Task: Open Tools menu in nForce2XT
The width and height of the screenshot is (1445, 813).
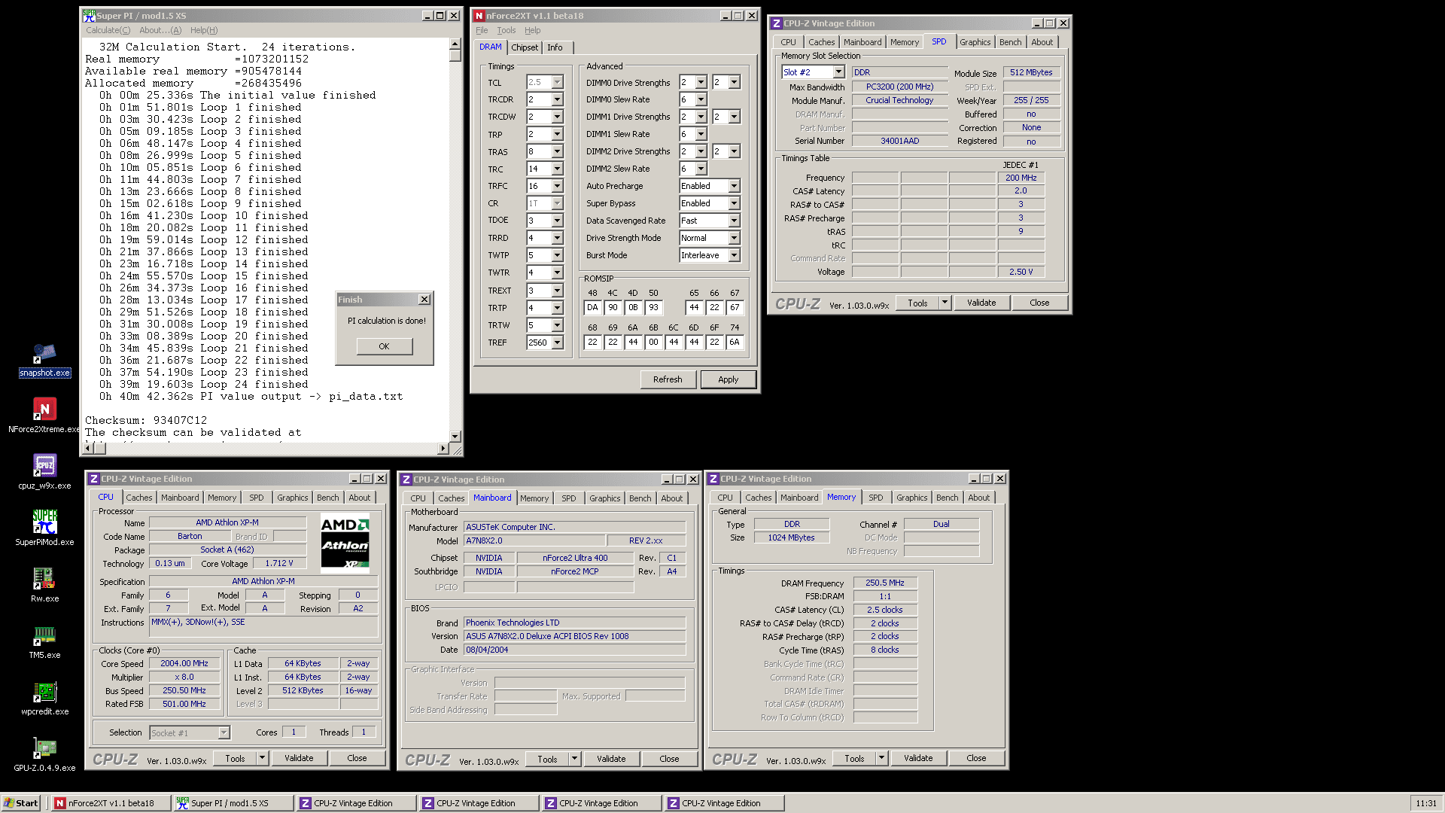Action: click(507, 30)
